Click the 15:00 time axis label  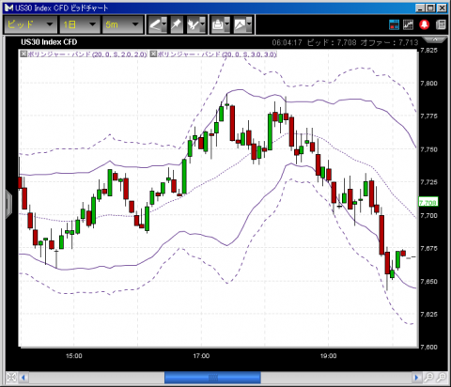[74, 356]
